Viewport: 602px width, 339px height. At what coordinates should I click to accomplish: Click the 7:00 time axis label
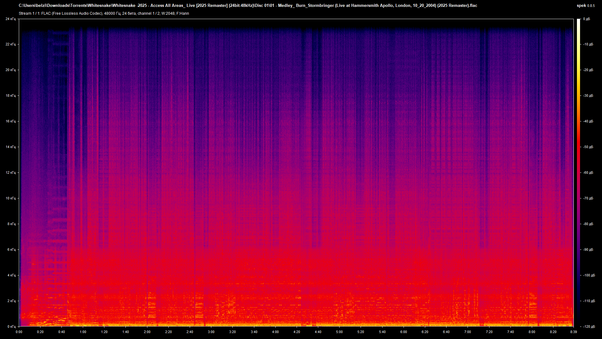tap(467, 332)
